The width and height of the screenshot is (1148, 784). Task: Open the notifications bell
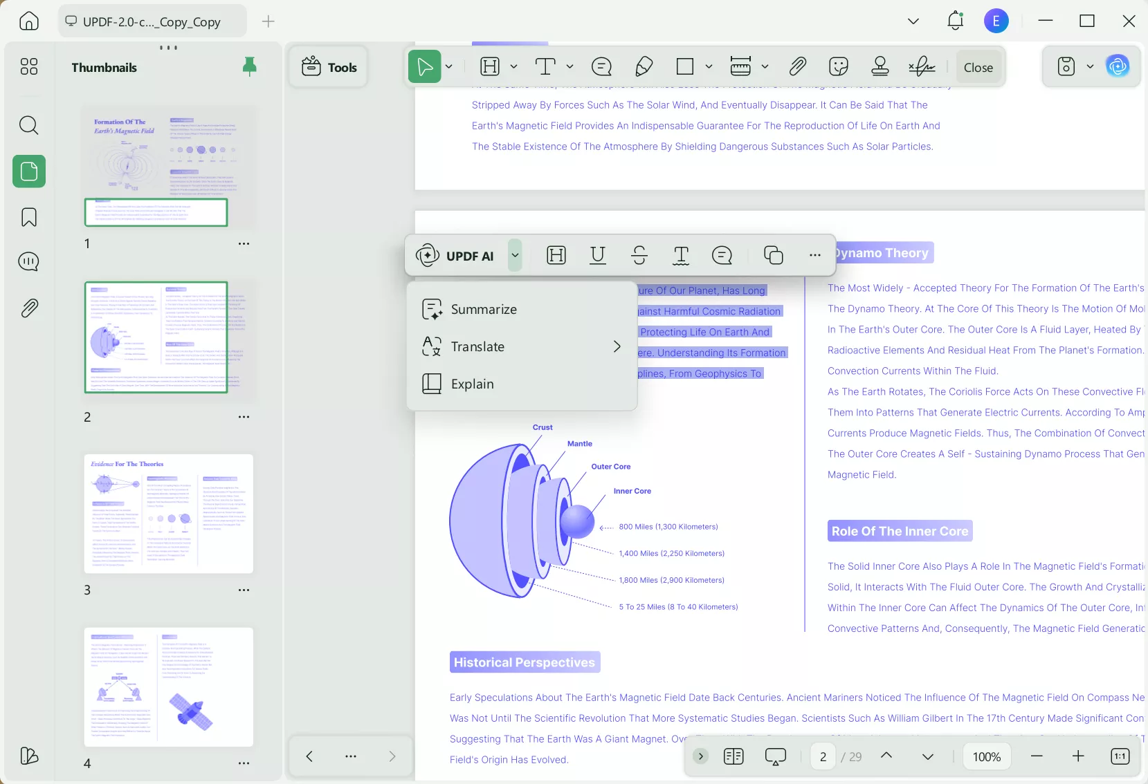coord(956,21)
